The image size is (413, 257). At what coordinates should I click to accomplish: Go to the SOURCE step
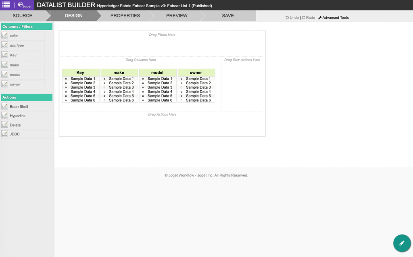(23, 16)
